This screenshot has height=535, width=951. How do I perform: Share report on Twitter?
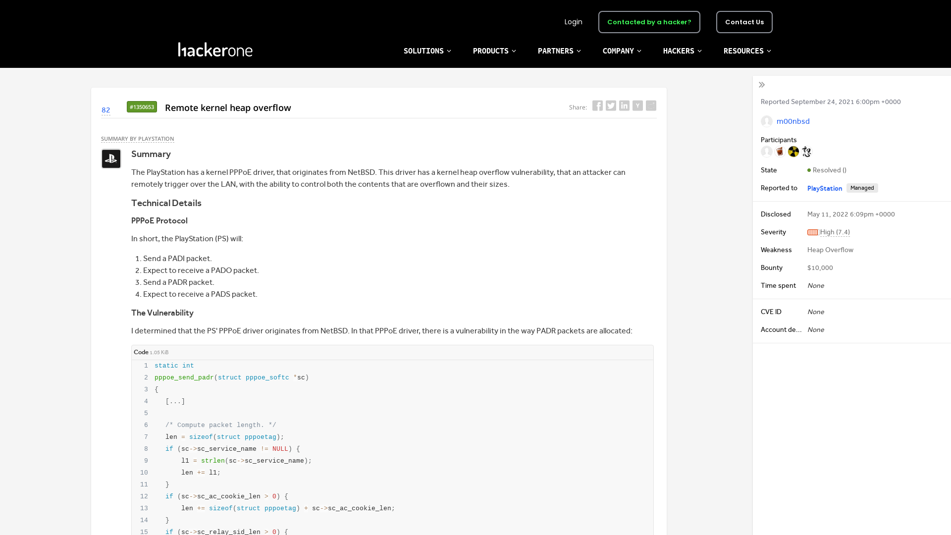coord(611,106)
